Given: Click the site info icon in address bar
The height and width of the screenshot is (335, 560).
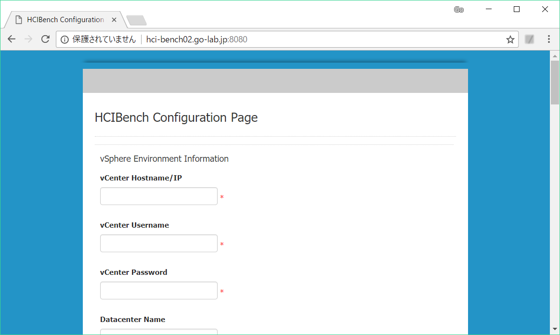Looking at the screenshot, I should (65, 39).
